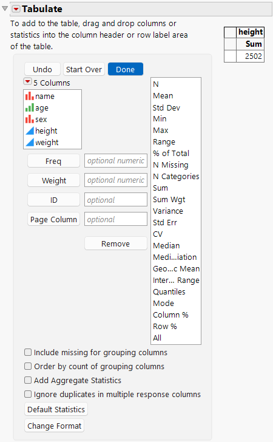Enable Include missing for grouping columns
The width and height of the screenshot is (273, 442).
pyautogui.click(x=28, y=352)
